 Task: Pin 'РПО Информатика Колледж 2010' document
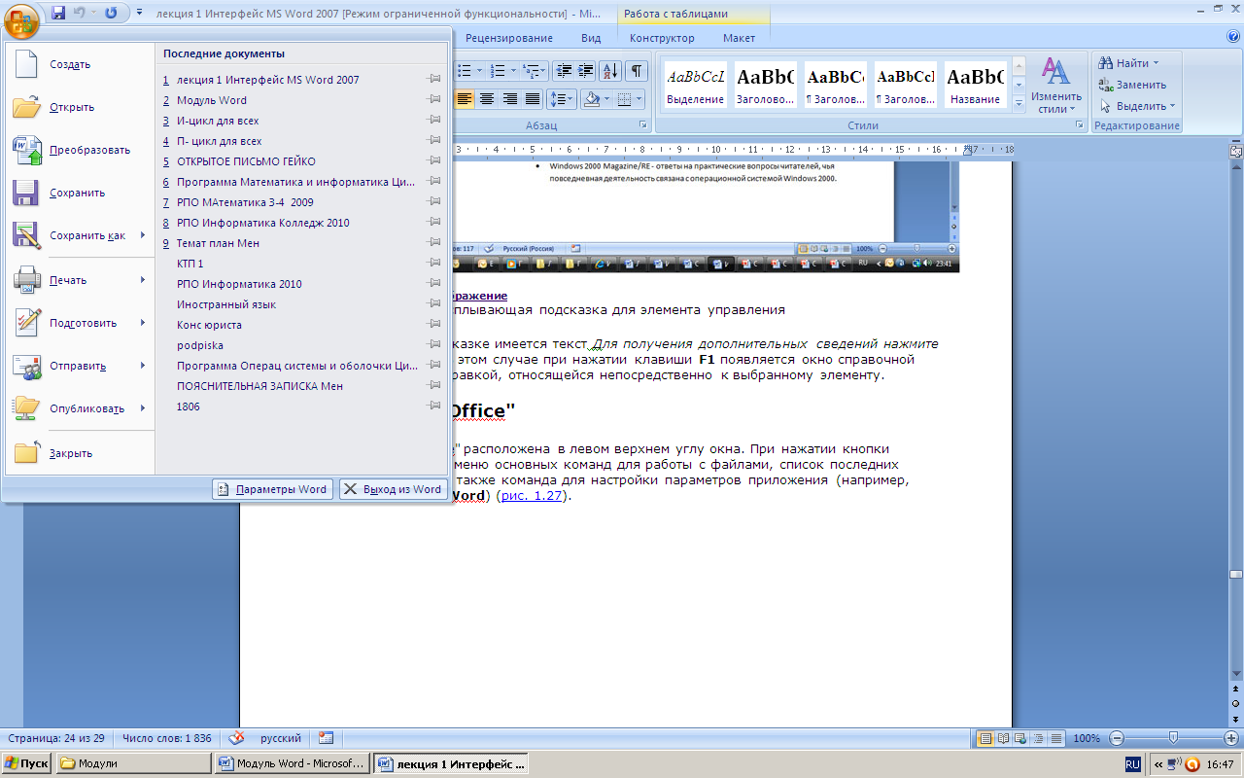tap(434, 223)
